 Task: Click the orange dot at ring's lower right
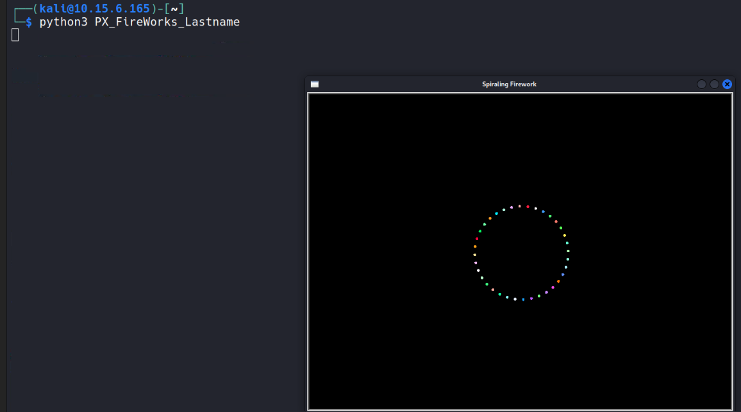coord(558,281)
